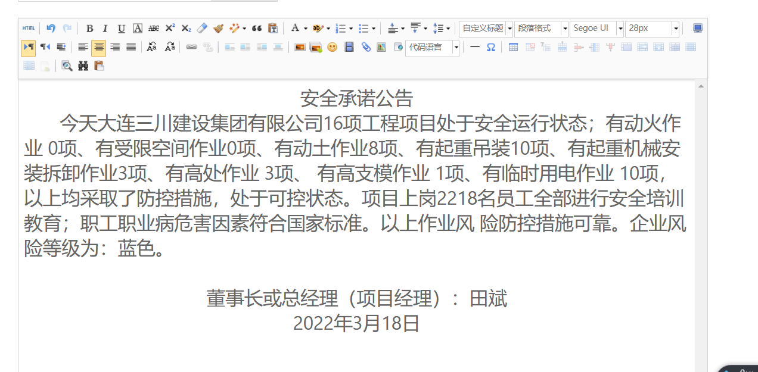Expand the ordered list options
The height and width of the screenshot is (372, 758).
pyautogui.click(x=351, y=28)
